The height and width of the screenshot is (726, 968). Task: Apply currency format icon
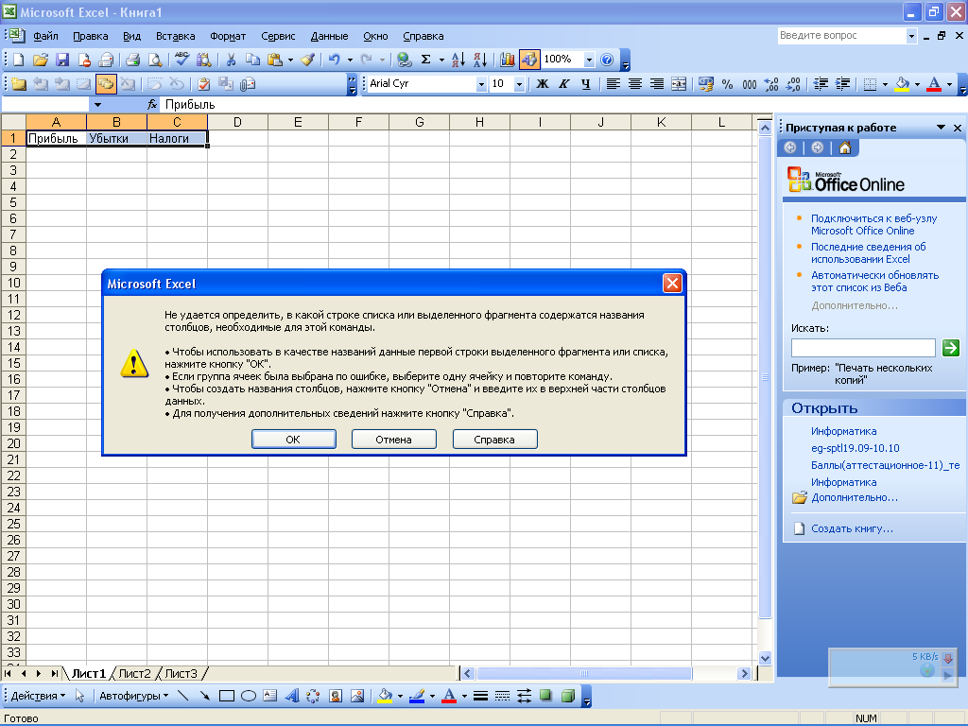pos(705,84)
